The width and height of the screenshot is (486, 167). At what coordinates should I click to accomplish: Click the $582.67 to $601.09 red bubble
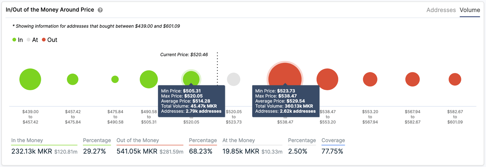click(x=455, y=79)
